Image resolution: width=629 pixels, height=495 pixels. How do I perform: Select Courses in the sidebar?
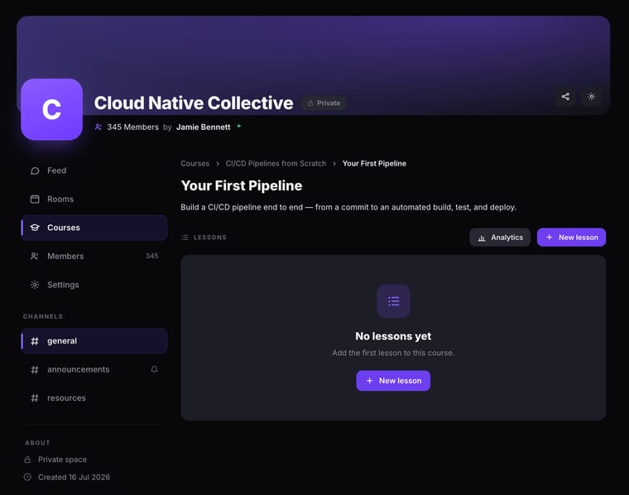pyautogui.click(x=94, y=228)
